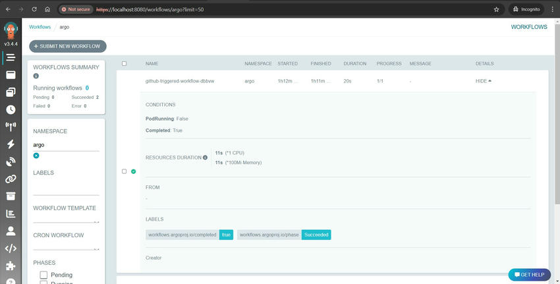Click the NAMESPACE column header

pos(258,64)
